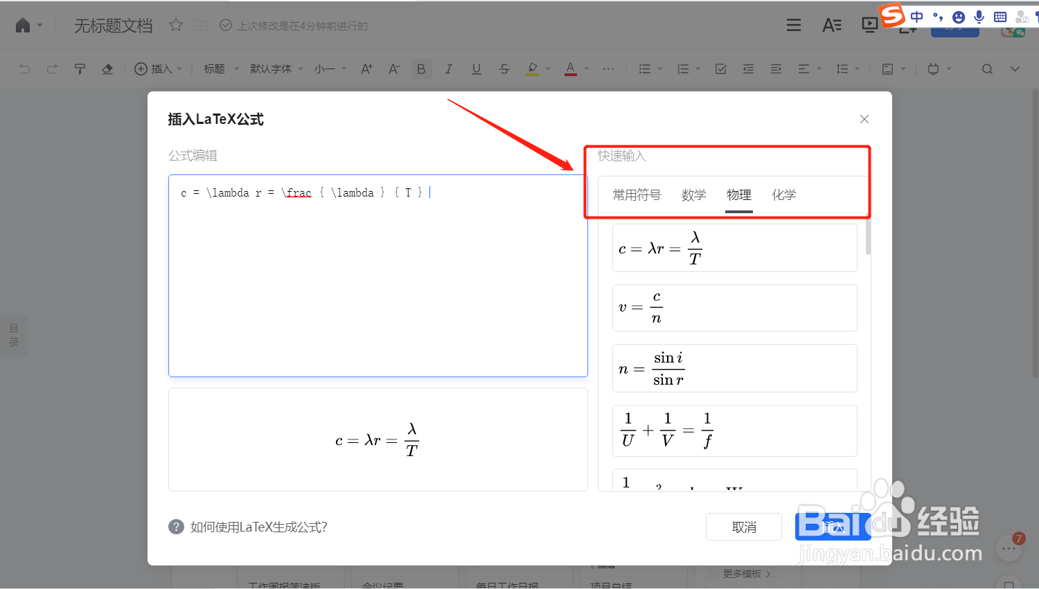Click the 取消 cancel button
The image size is (1039, 589).
[744, 527]
